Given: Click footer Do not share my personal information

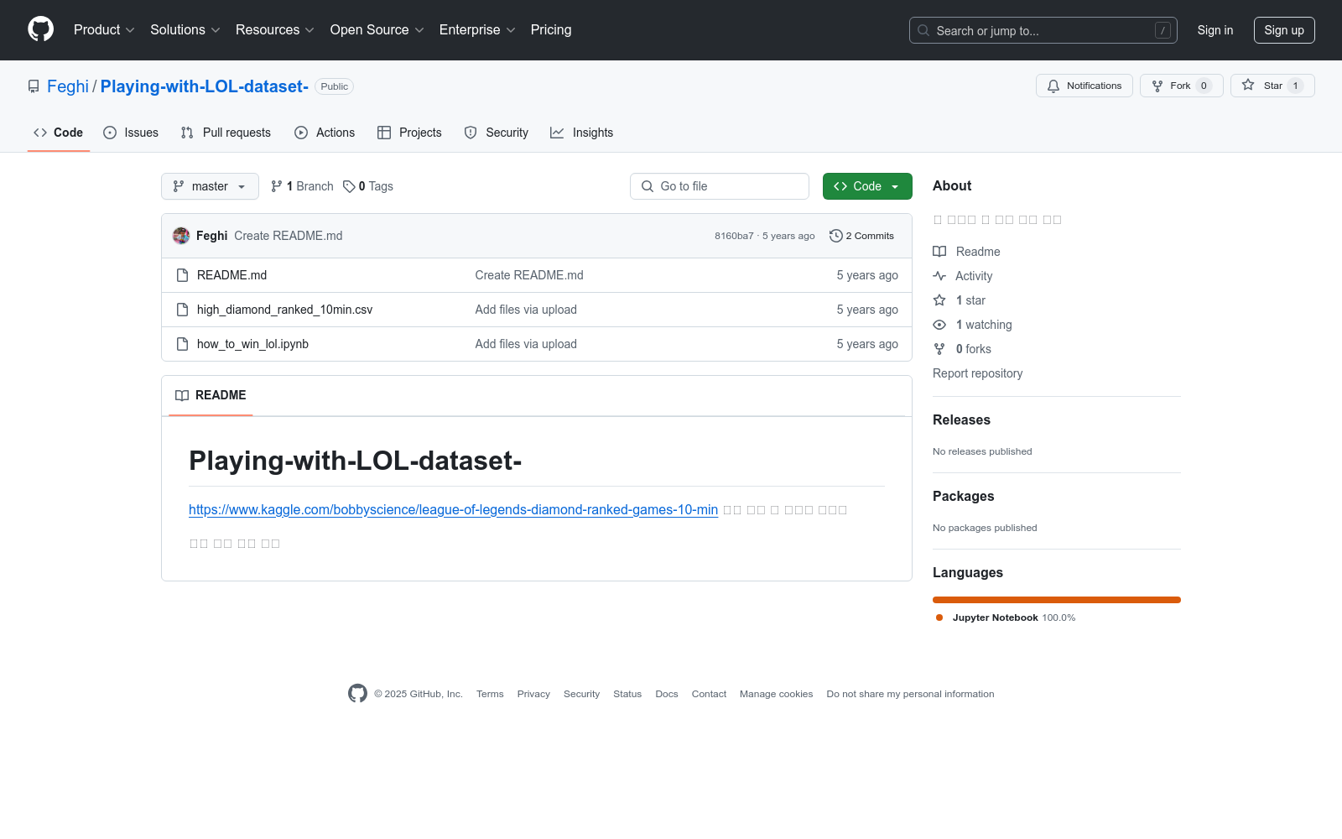Looking at the screenshot, I should (910, 694).
